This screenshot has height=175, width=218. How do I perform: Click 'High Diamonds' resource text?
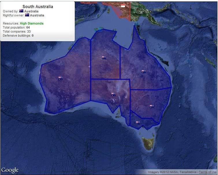point(32,23)
